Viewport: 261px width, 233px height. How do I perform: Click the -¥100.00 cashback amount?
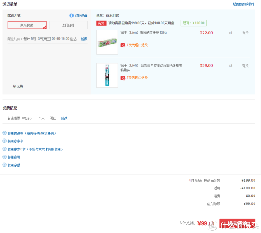coord(248,188)
